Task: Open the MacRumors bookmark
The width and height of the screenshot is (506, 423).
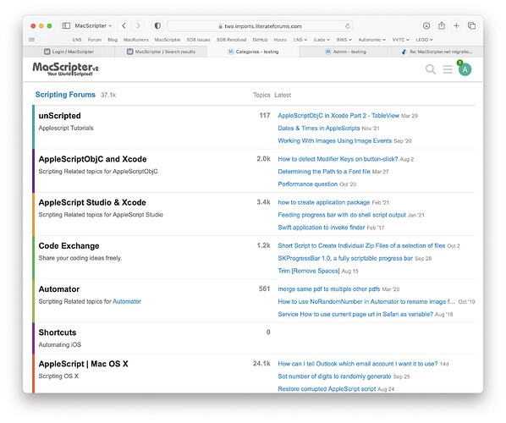Action: pyautogui.click(x=136, y=40)
